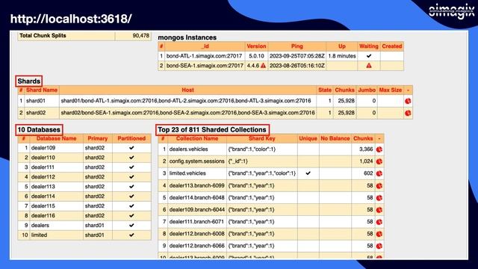Sort collections by Shard Key header
The width and height of the screenshot is (478, 269).
pyautogui.click(x=262, y=138)
